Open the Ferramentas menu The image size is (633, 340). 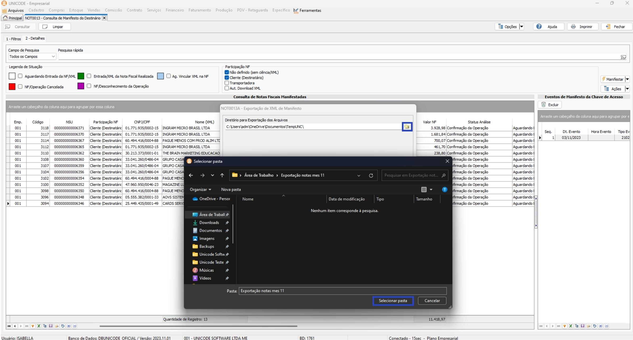(310, 10)
